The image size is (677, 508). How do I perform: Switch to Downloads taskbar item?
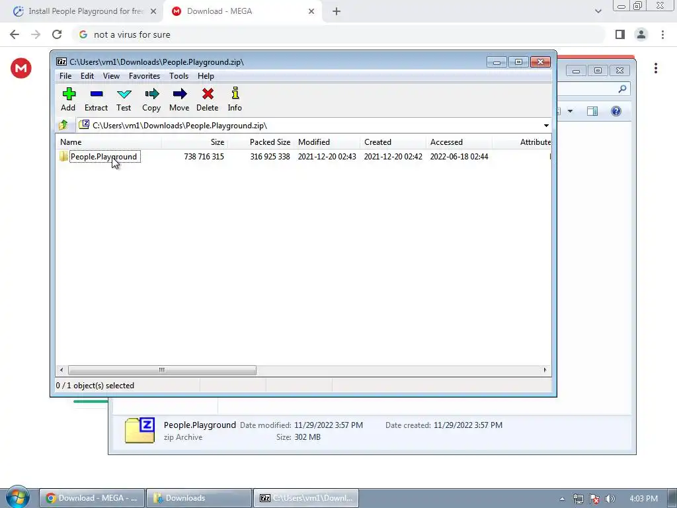pos(199,498)
